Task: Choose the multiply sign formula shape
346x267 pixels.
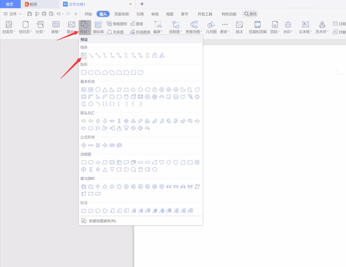Action: pos(98,145)
